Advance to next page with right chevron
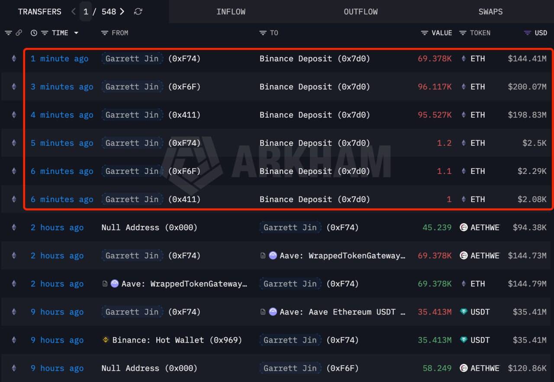The width and height of the screenshot is (554, 382). 122,12
